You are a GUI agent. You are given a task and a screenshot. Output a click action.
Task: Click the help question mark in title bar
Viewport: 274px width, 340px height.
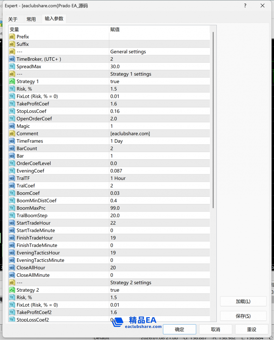[245, 6]
